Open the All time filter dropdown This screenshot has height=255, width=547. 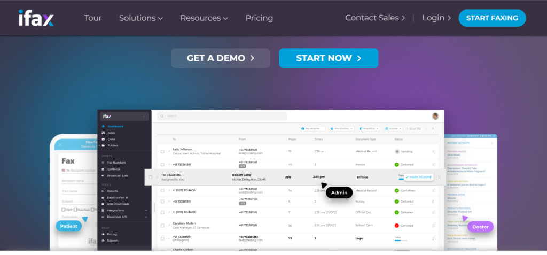pos(393,128)
